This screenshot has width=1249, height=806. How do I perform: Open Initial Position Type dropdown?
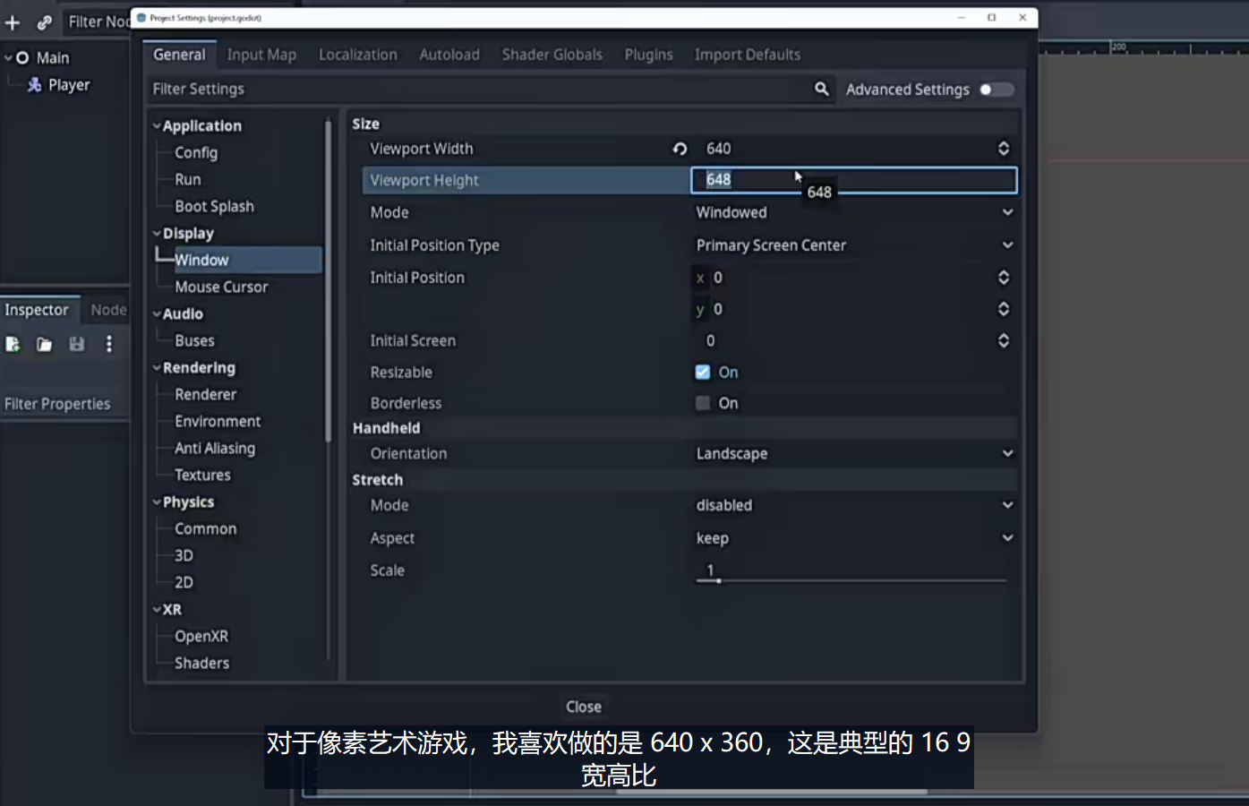(x=854, y=245)
